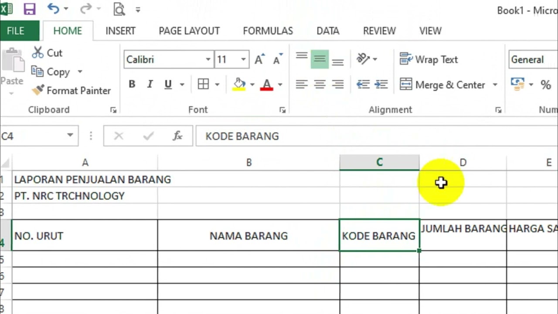Open the Borders dropdown arrow
Image resolution: width=558 pixels, height=314 pixels.
[x=217, y=85]
